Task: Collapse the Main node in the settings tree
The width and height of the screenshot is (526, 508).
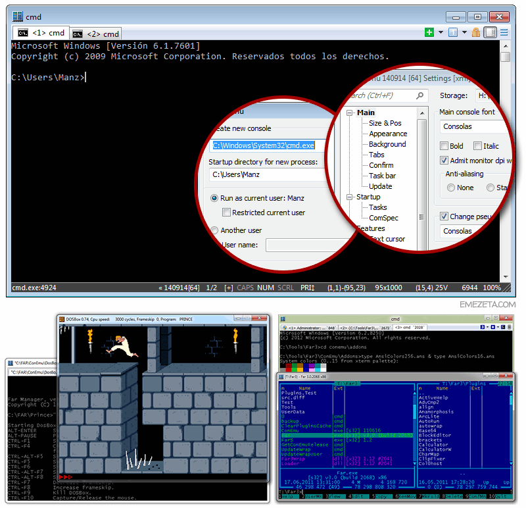Action: pos(350,113)
